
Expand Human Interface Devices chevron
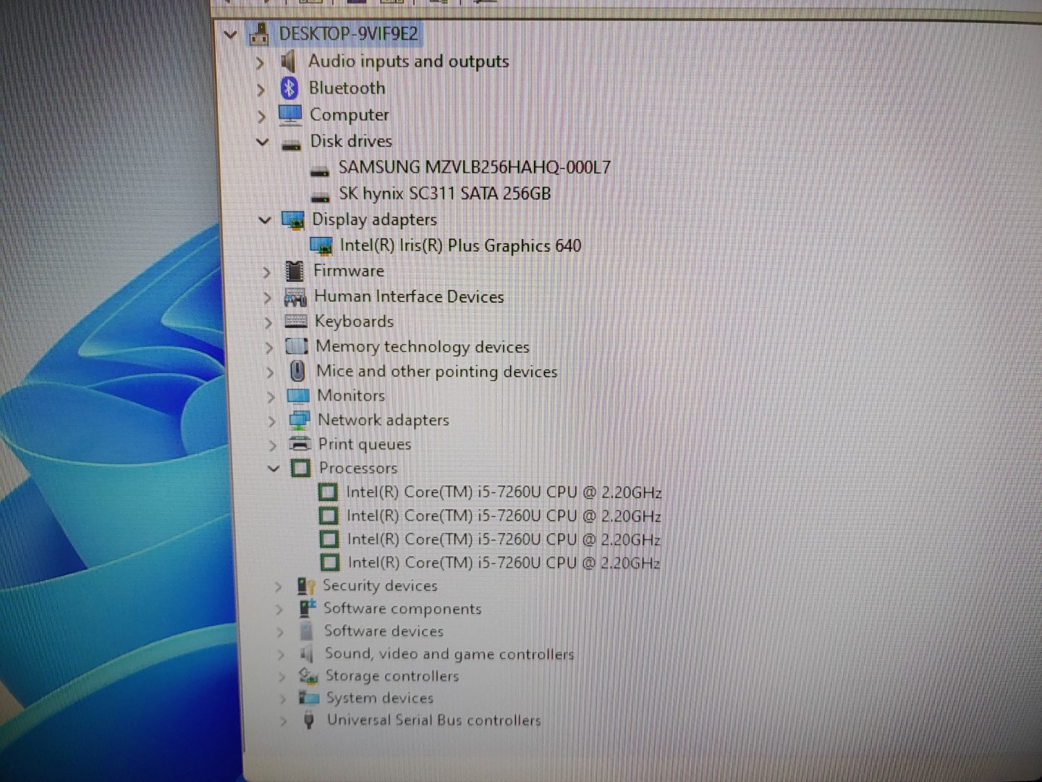[268, 298]
